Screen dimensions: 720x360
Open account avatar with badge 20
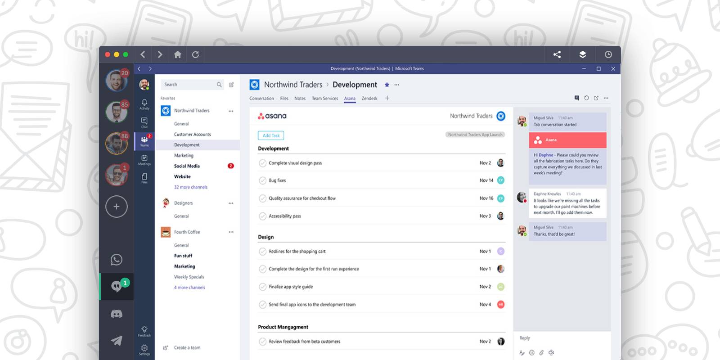(x=117, y=81)
